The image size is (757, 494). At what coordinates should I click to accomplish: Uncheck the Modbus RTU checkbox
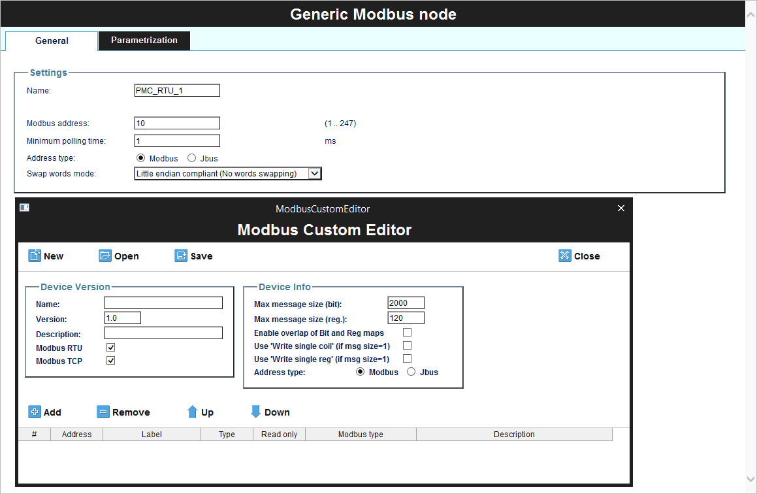(110, 347)
